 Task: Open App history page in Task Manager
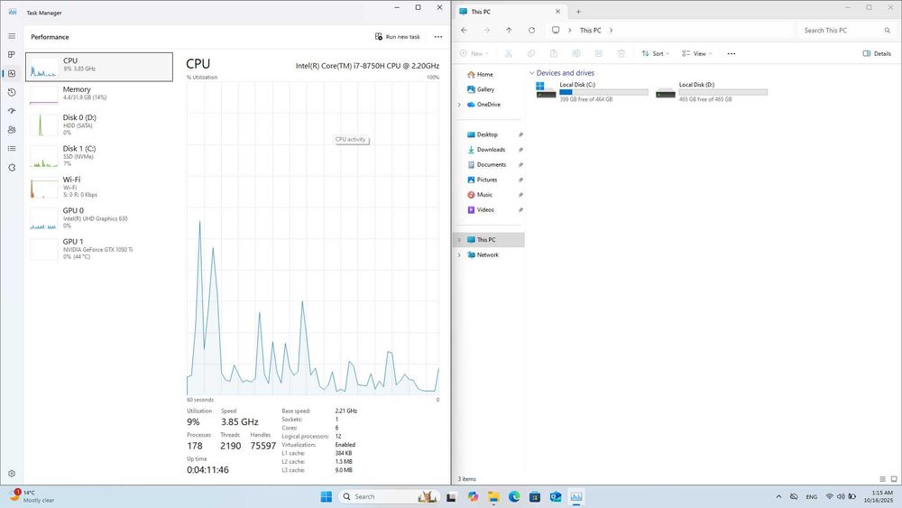[12, 92]
